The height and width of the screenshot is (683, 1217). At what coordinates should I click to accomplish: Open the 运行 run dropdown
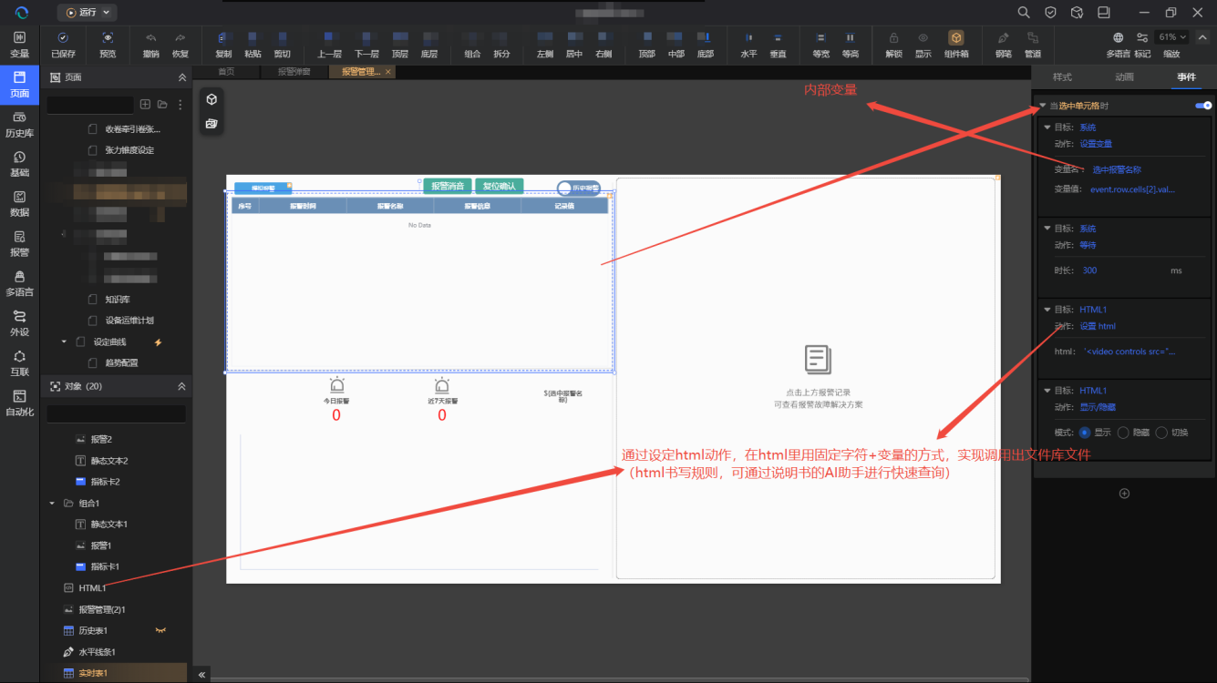click(88, 13)
